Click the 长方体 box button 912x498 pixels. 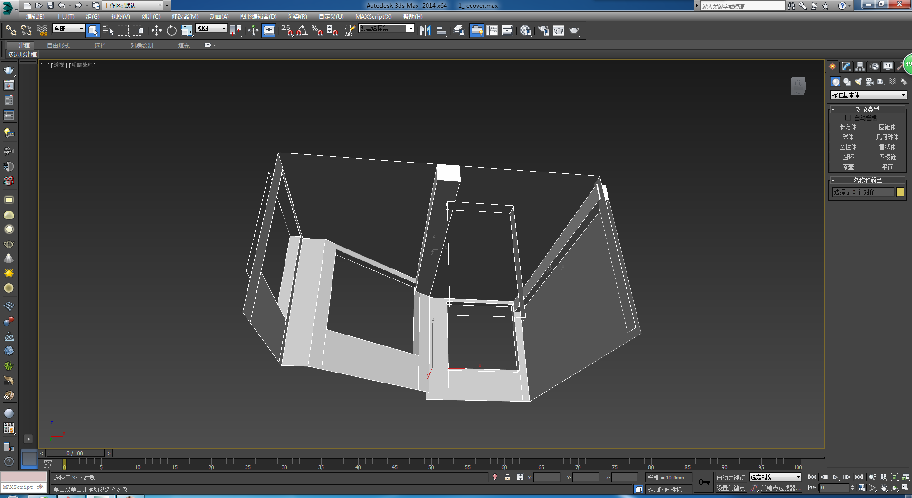(848, 127)
